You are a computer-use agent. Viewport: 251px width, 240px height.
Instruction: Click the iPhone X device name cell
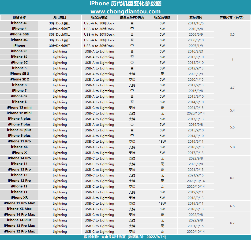pos(19,153)
